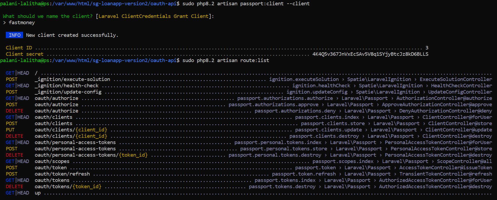Click the 'up' route URI
This screenshot has height=200, width=497.
[x=38, y=193]
